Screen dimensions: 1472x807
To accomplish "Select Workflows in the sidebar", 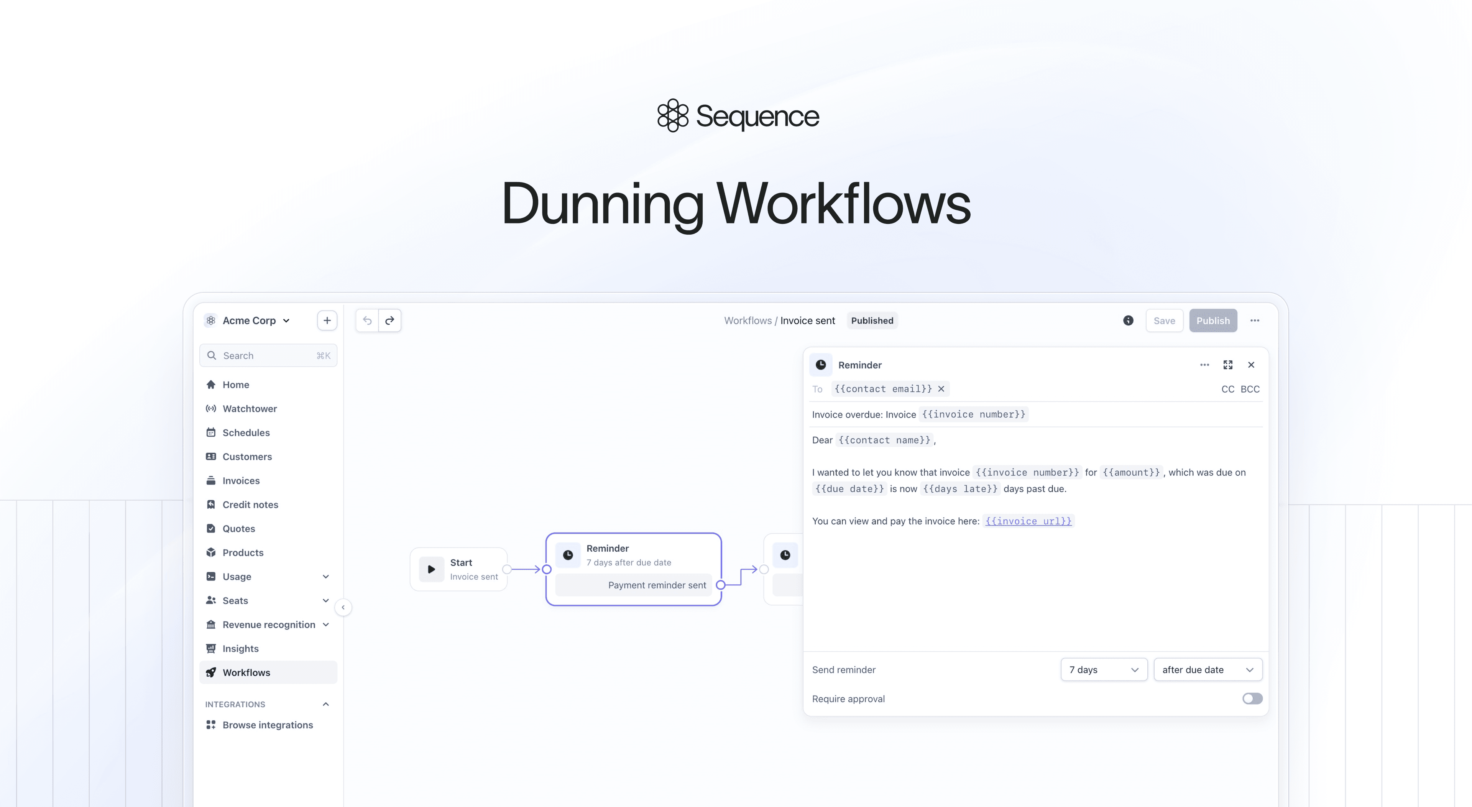I will click(268, 673).
